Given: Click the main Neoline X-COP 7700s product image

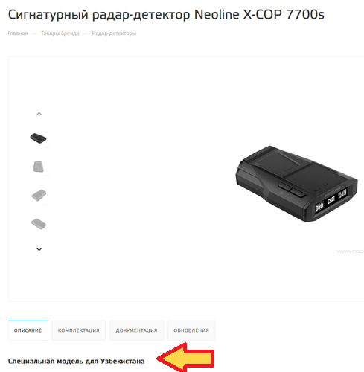Looking at the screenshot, I should pos(296,184).
